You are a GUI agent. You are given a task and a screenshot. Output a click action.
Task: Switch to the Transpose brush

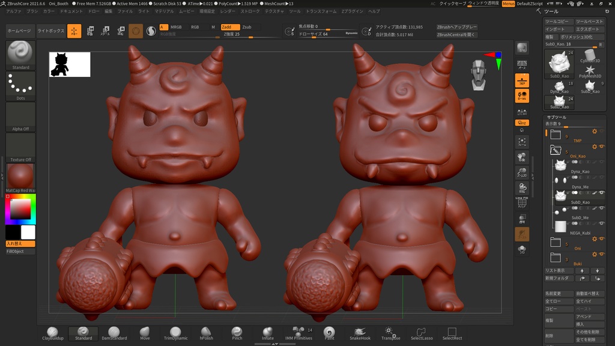390,333
